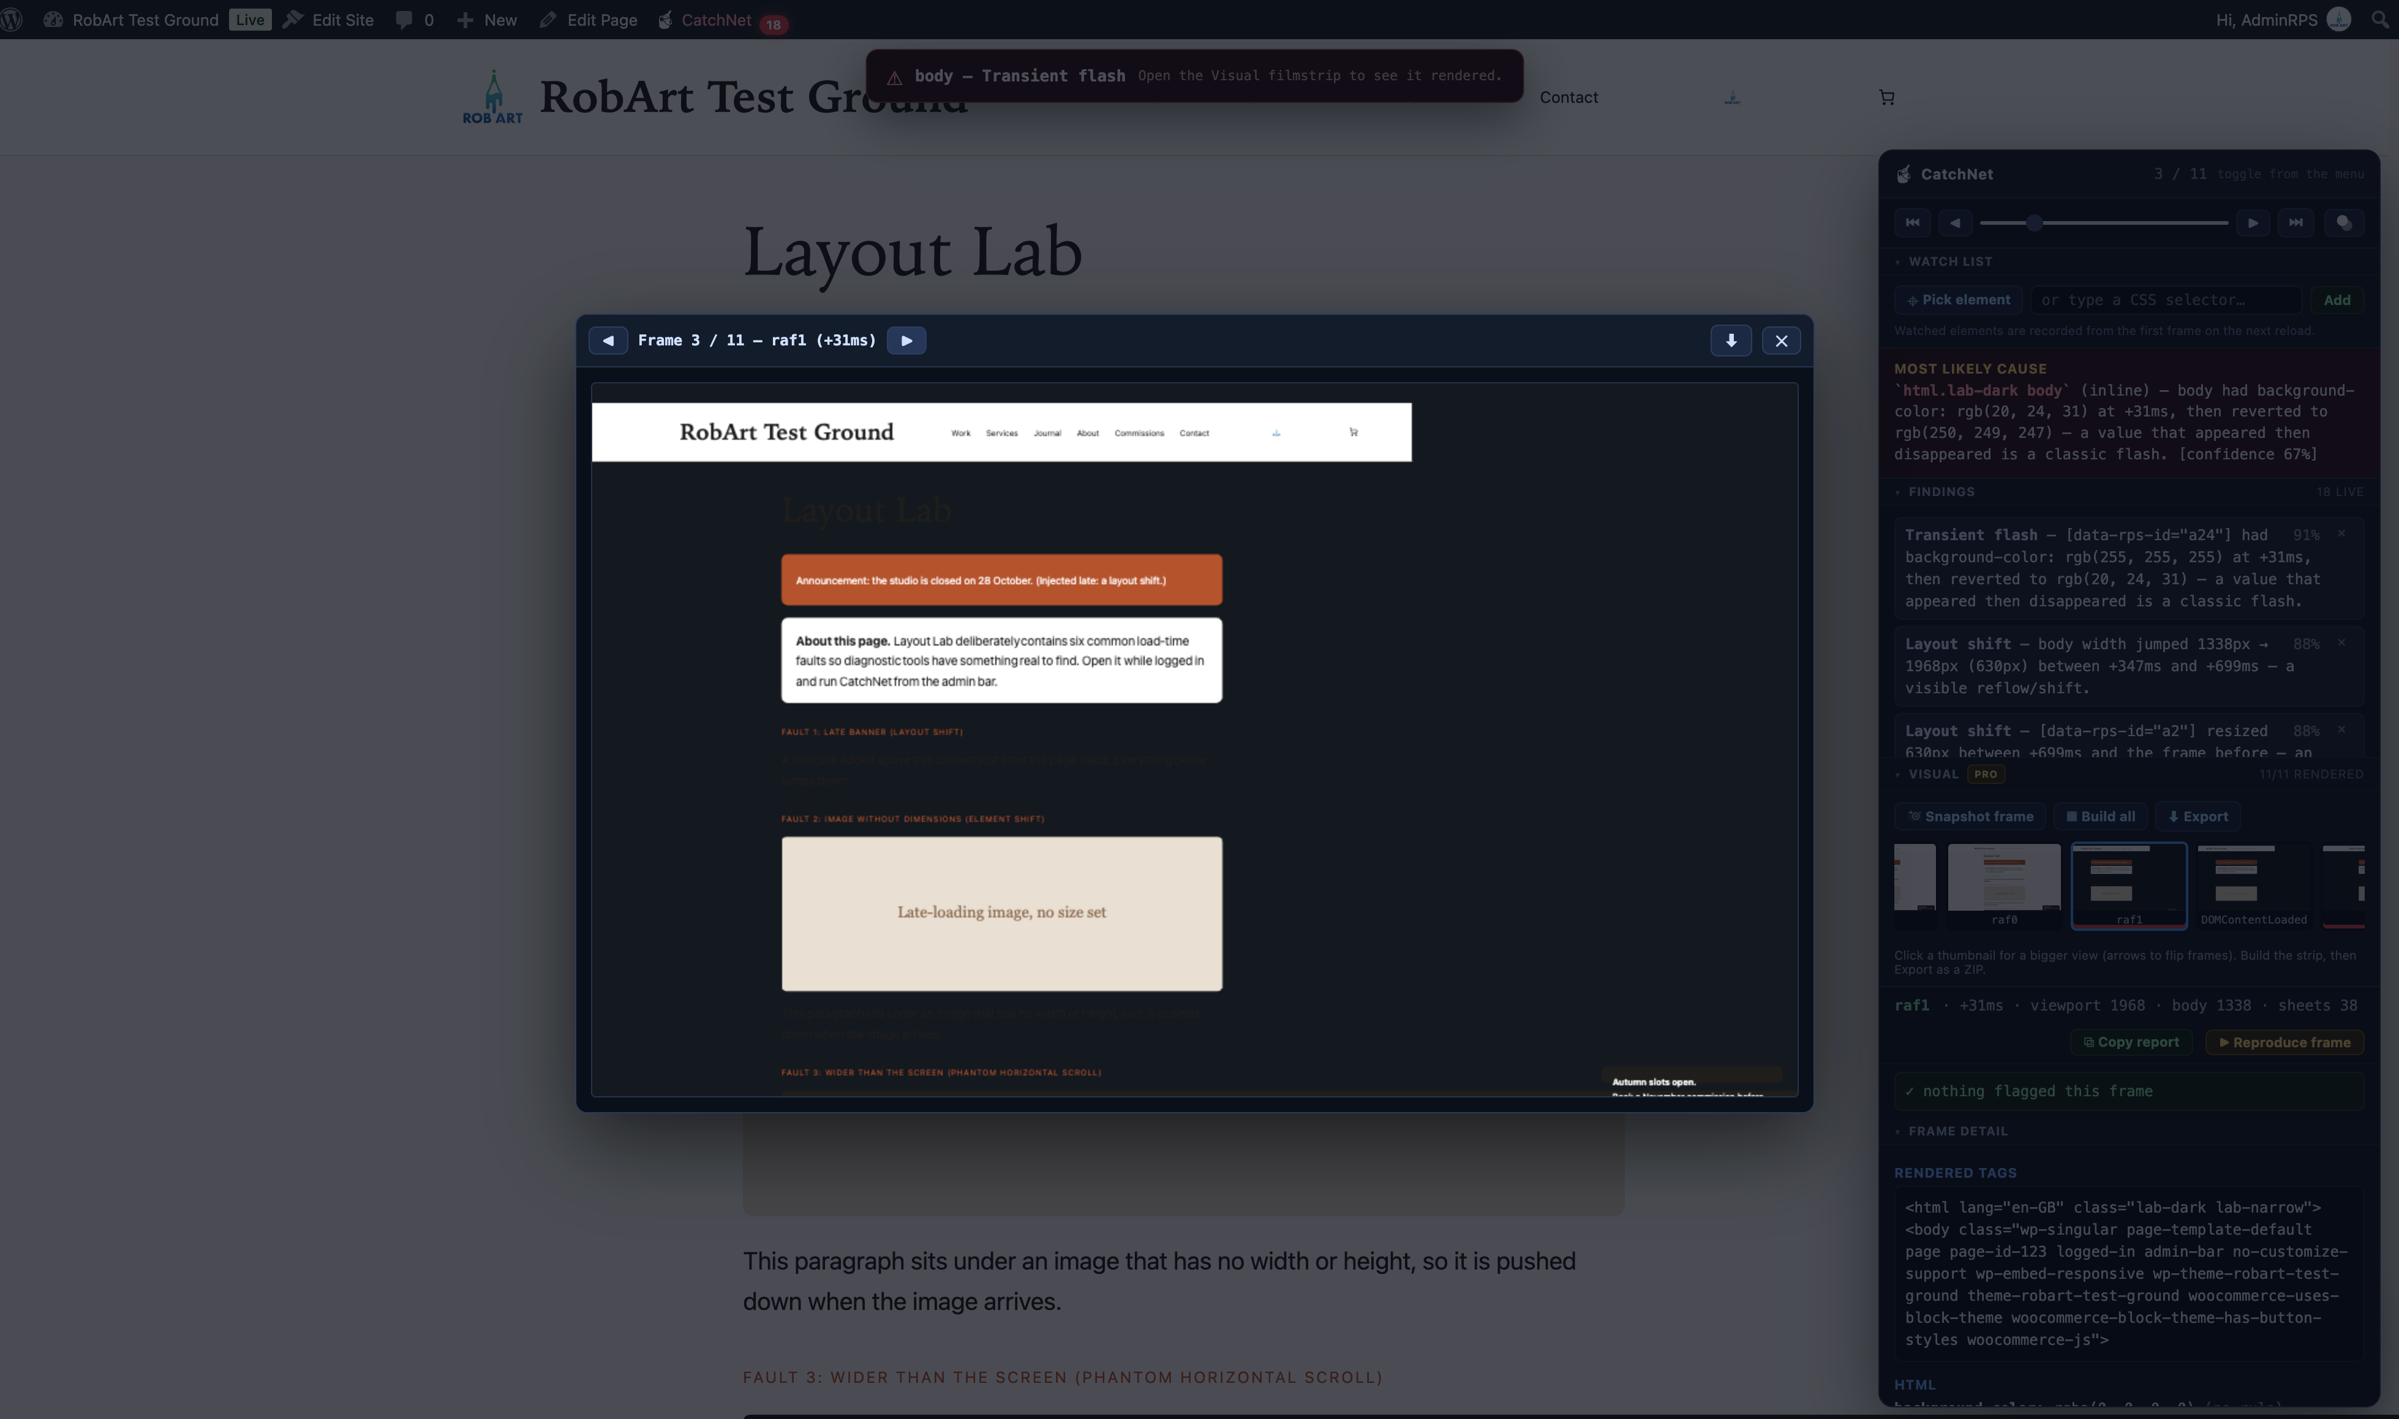Step forward one frame in CatchNet panel
The height and width of the screenshot is (1419, 2399).
coord(2253,223)
